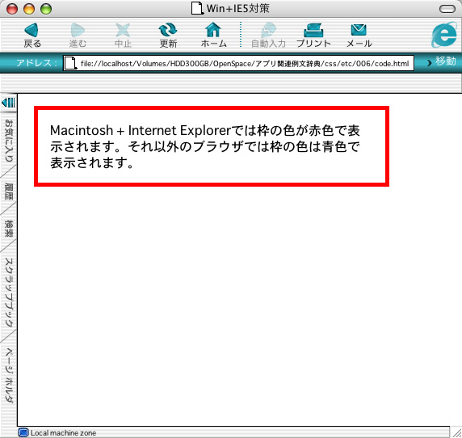
Task: Click the 進む forward arrow icon
Action: pyautogui.click(x=78, y=30)
